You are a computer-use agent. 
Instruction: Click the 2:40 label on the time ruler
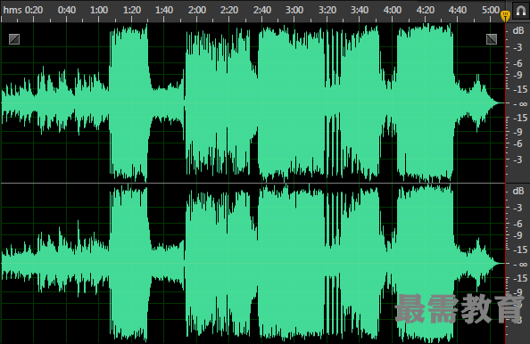point(262,10)
